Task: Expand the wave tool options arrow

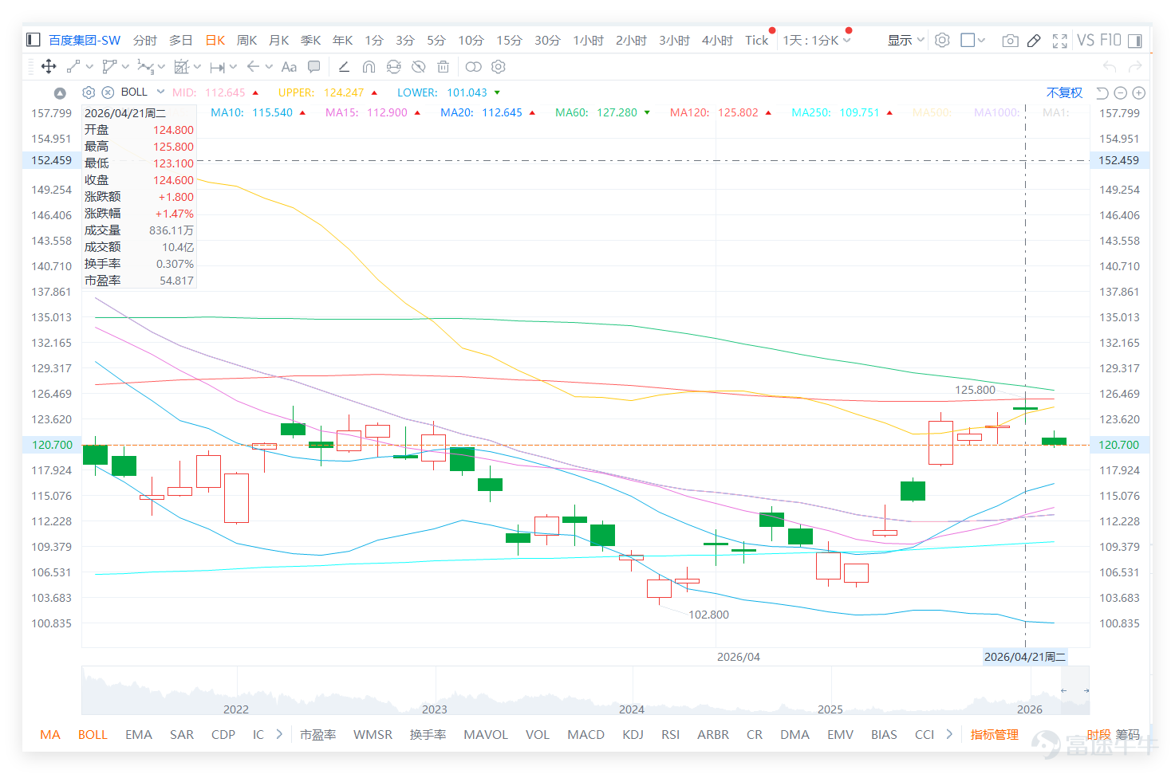Action: click(161, 67)
